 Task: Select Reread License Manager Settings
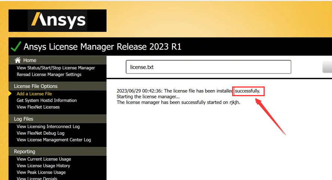[49, 74]
